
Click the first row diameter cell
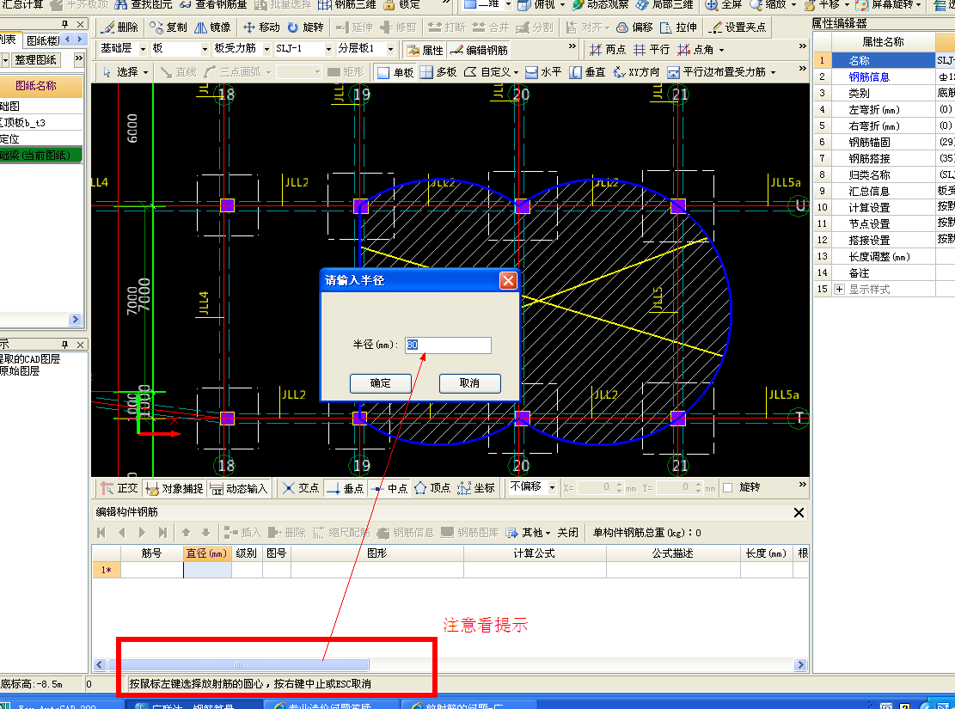tap(207, 570)
